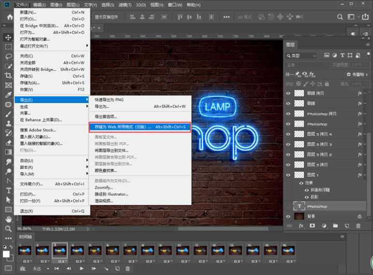
Task: Go to the next animation frame
Action: (x=94, y=269)
